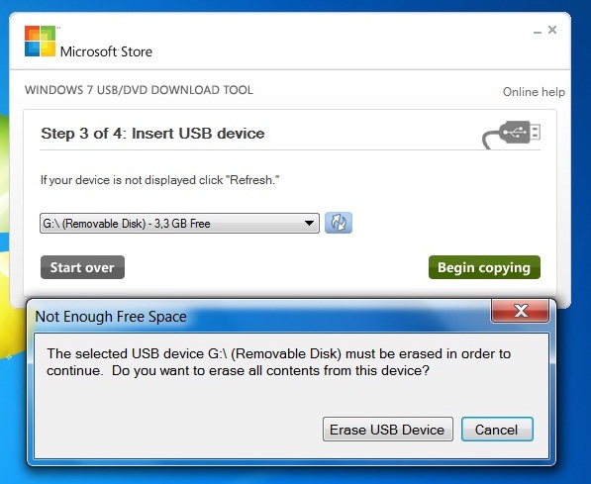Cancel the Not Enough Free Space dialog
This screenshot has height=484, width=591.
coord(497,430)
